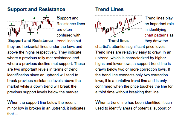
Task: Click green arrow above the highest resistance peak
Action: click(46, 16)
